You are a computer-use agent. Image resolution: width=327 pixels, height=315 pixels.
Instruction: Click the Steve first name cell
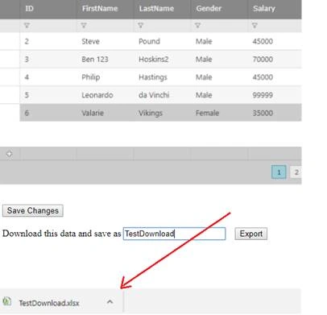(91, 41)
